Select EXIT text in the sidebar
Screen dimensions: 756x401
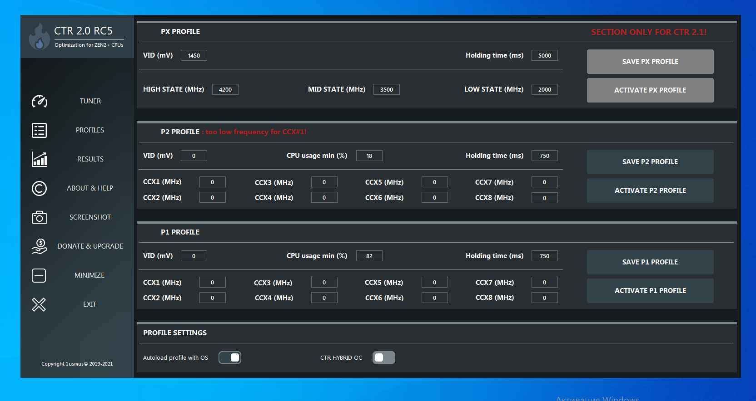pyautogui.click(x=90, y=304)
